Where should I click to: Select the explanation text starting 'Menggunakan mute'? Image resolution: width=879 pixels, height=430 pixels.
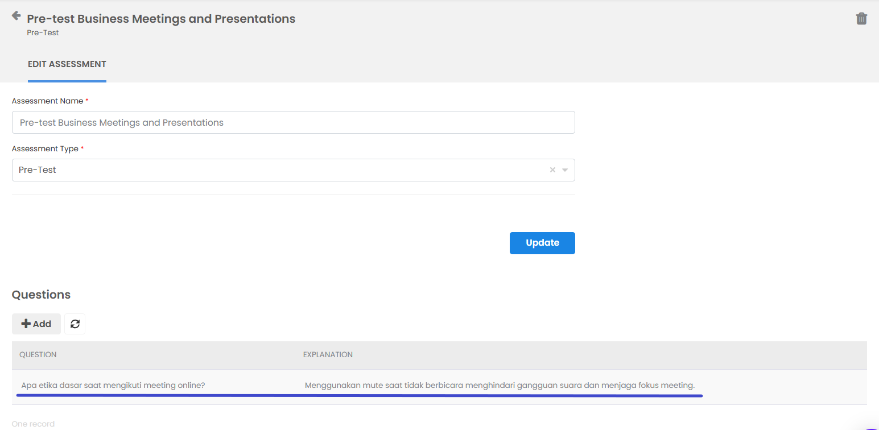click(x=500, y=386)
